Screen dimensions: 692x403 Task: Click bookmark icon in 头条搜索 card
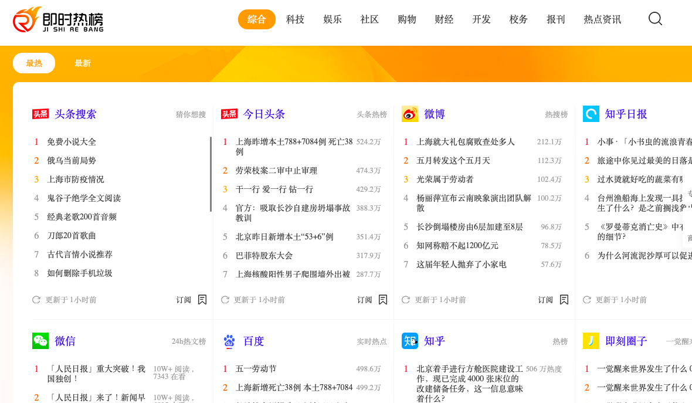pyautogui.click(x=202, y=300)
